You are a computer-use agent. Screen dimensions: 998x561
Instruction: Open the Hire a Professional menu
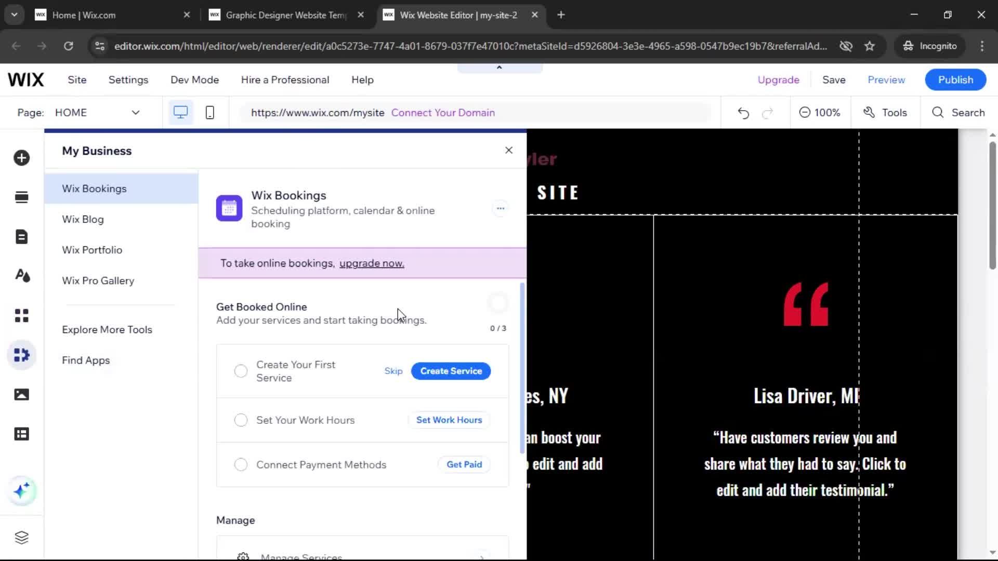click(285, 79)
